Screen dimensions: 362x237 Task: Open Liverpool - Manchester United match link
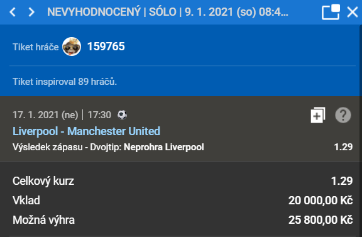tap(86, 131)
